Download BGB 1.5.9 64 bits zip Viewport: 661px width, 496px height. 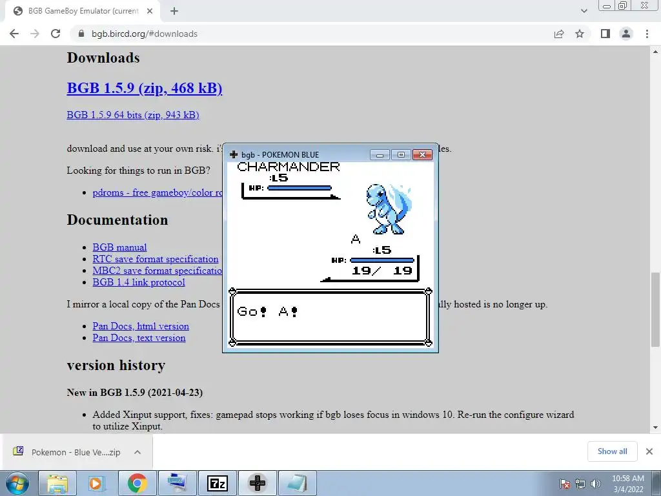(133, 115)
